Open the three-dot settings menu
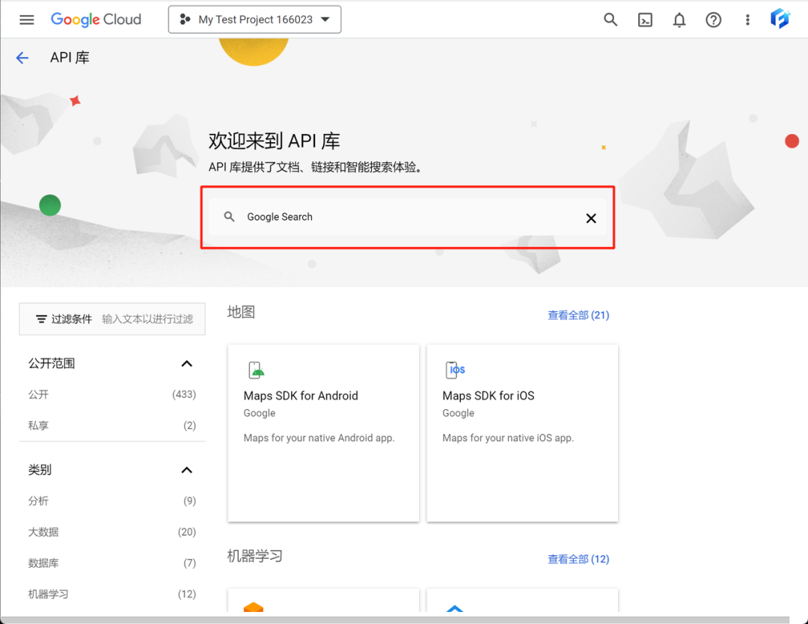 click(747, 19)
